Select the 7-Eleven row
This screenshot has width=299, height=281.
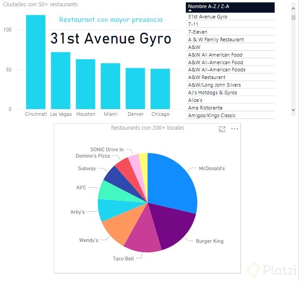point(230,32)
